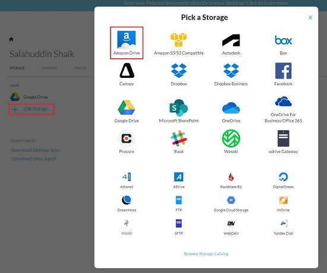Viewport: 327px width, 273px height.
Task: Select 4shared storage
Action: click(x=127, y=177)
